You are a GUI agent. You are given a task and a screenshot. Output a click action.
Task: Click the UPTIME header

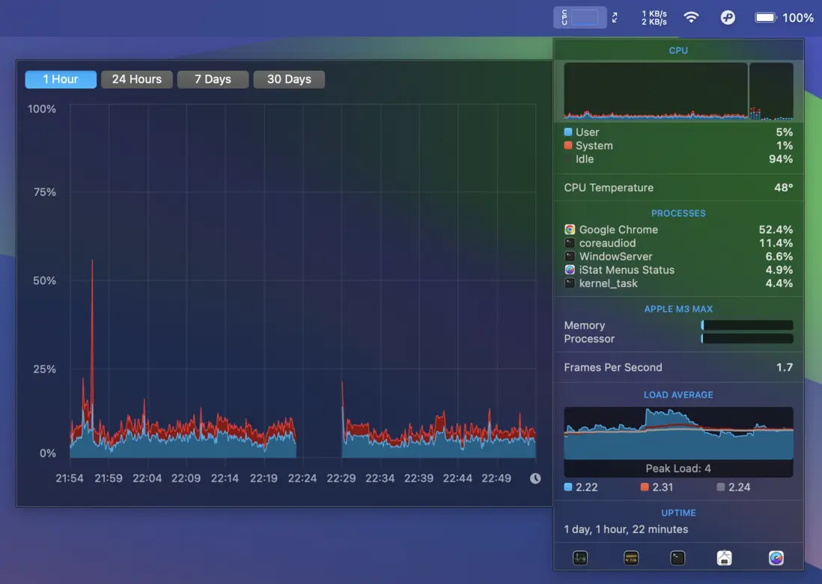(678, 513)
